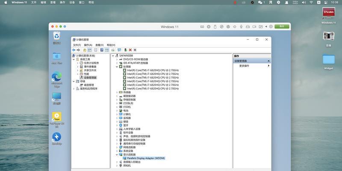
Task: Select 网络适配器 device category
Action: point(130,147)
